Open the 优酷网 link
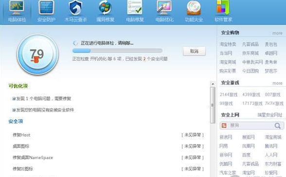 click(226, 164)
